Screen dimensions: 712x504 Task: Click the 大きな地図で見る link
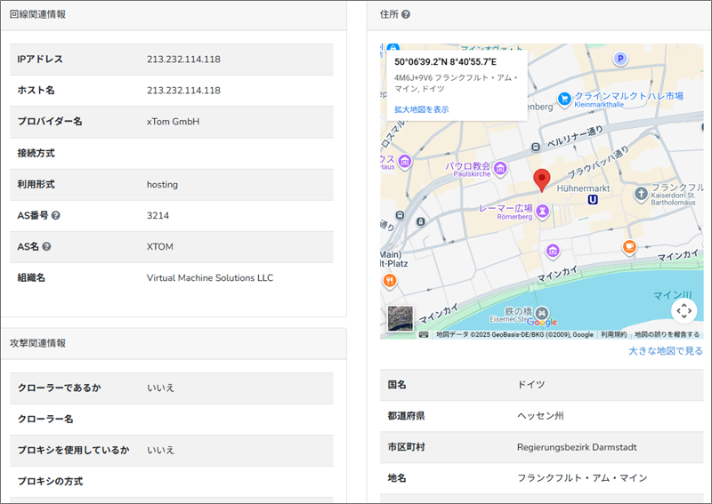[x=665, y=351]
